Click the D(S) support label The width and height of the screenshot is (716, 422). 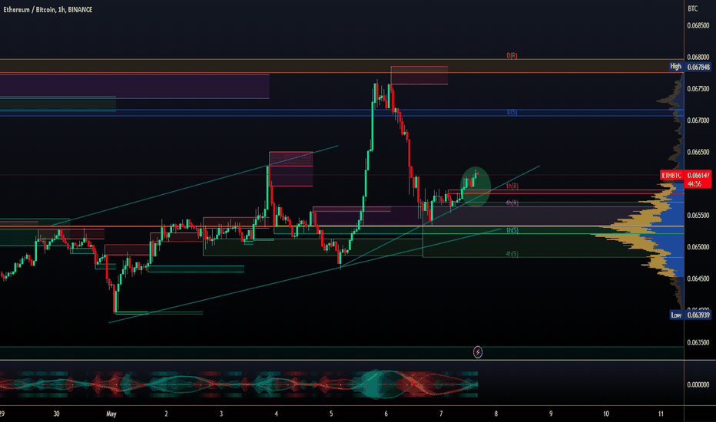click(x=512, y=112)
